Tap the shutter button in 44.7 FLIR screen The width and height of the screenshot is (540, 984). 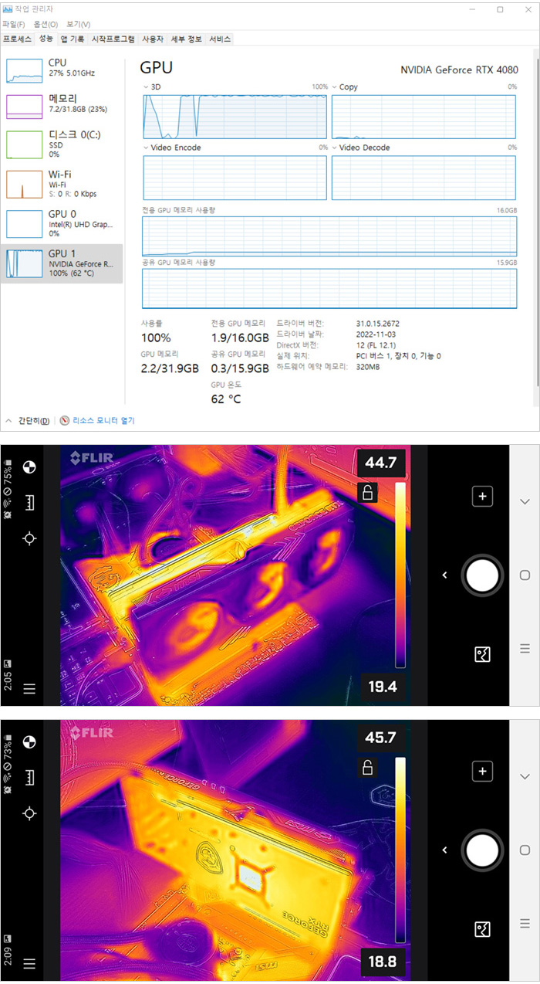click(482, 575)
